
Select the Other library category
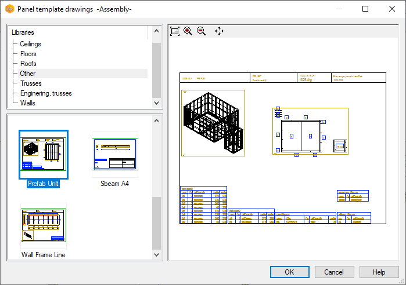(27, 74)
